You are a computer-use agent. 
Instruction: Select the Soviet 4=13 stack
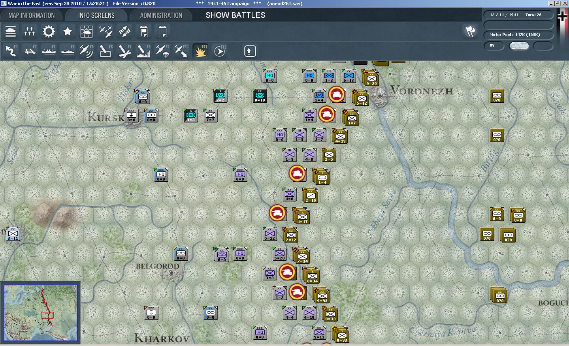340,136
